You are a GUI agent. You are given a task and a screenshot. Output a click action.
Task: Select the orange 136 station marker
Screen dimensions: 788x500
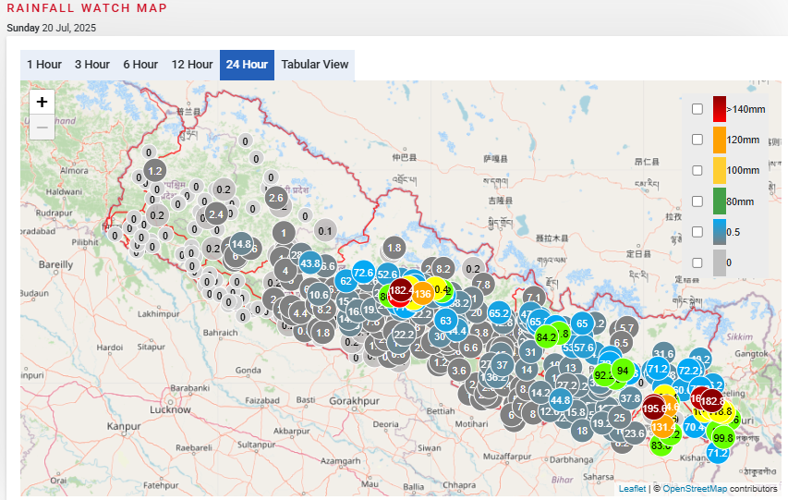coord(422,294)
